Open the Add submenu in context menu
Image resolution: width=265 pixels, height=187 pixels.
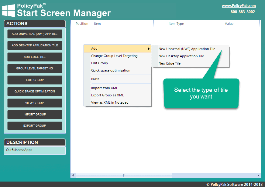pyautogui.click(x=117, y=48)
